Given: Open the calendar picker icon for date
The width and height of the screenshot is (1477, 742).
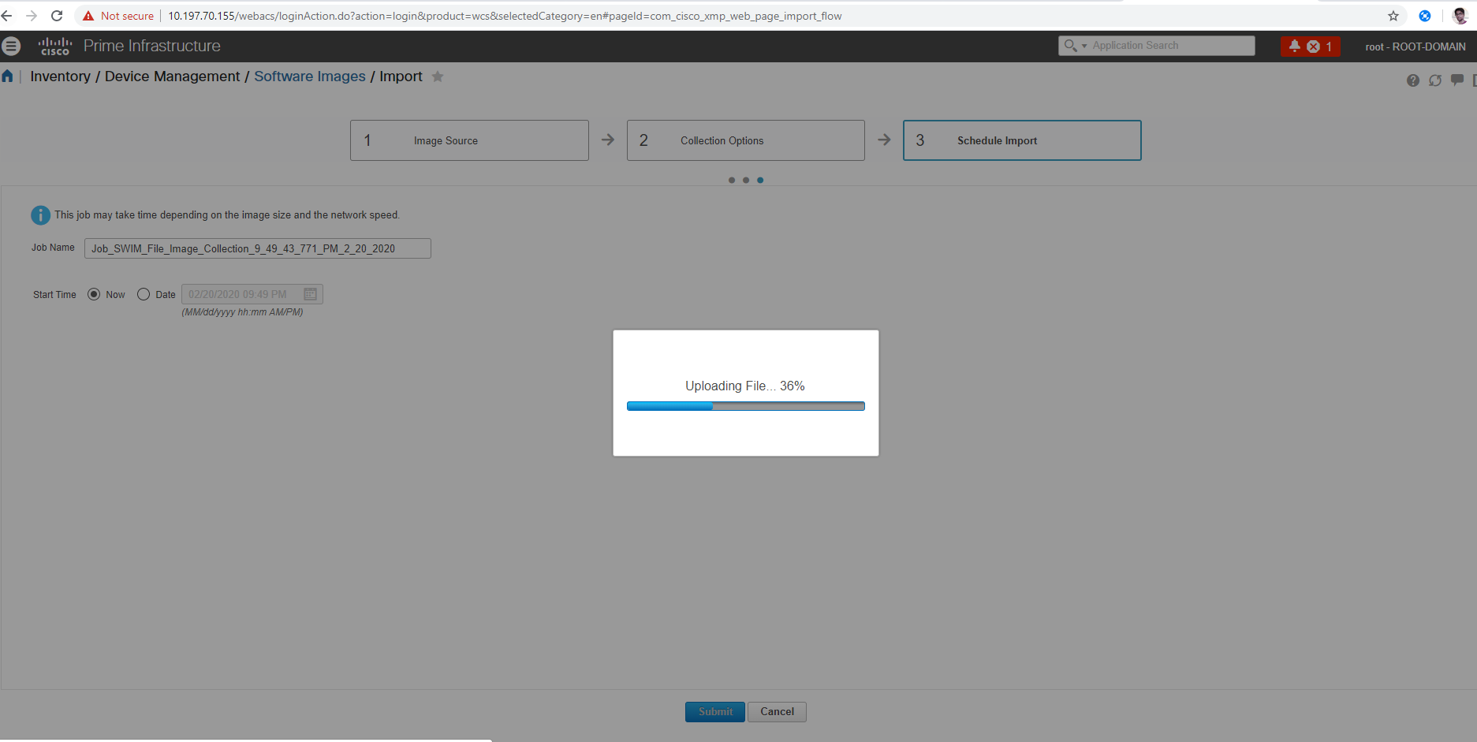Looking at the screenshot, I should [x=311, y=294].
